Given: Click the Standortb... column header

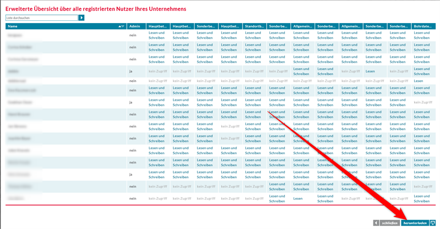Looking at the screenshot, I should (x=254, y=26).
